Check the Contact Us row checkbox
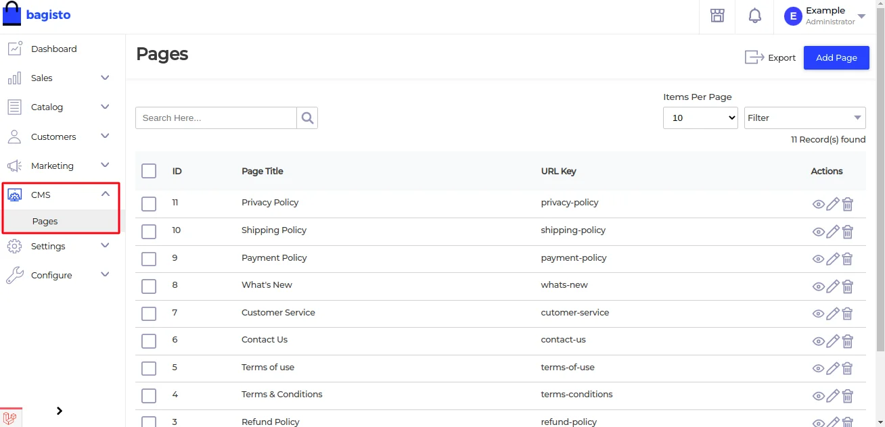 pyautogui.click(x=149, y=341)
